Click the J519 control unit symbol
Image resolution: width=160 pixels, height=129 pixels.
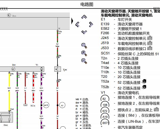(9, 15)
